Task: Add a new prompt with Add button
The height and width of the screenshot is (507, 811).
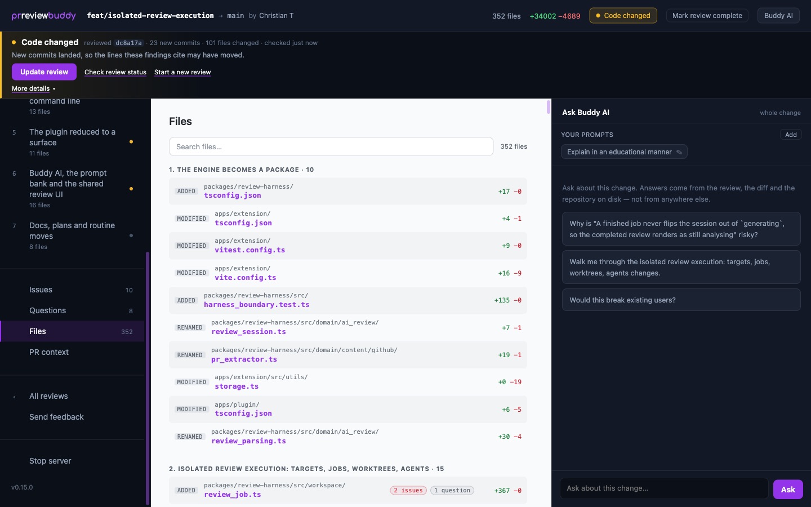Action: [x=791, y=135]
